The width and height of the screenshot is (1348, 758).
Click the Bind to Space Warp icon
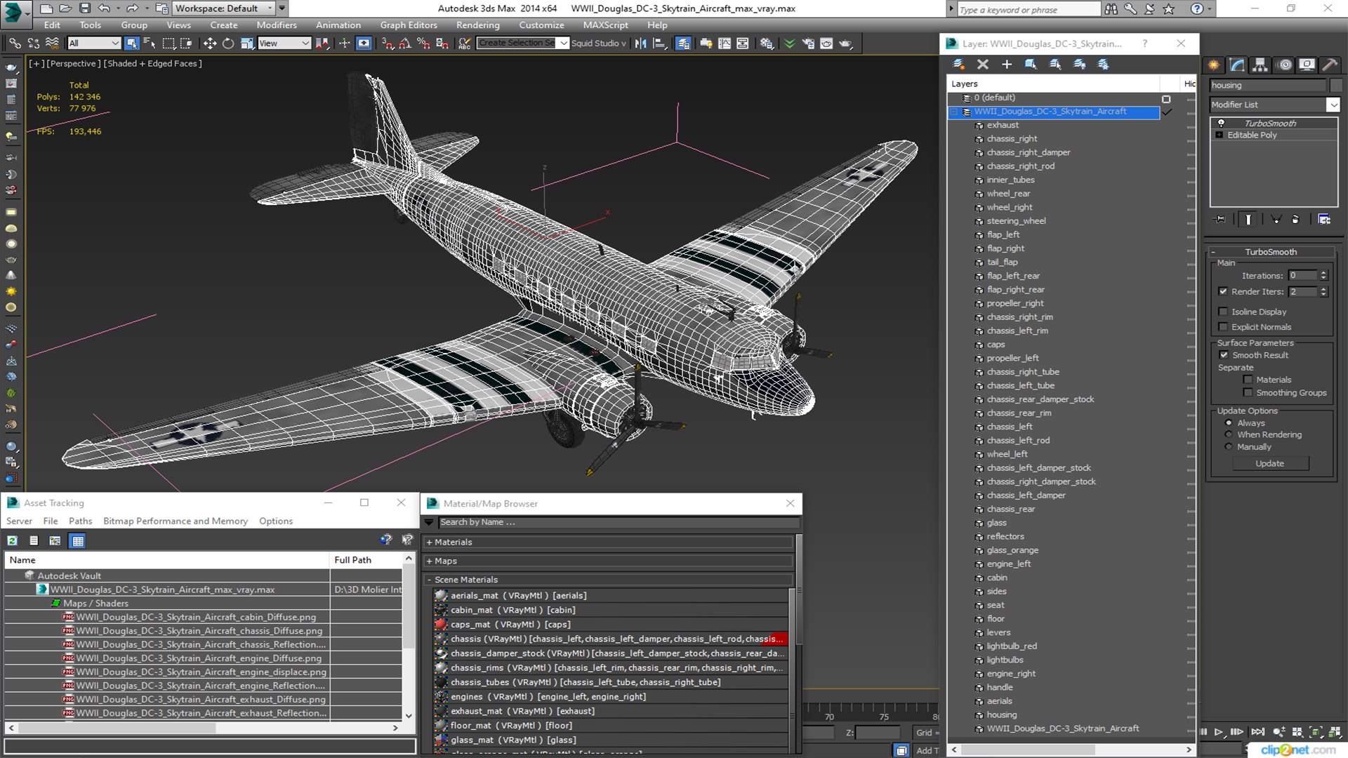(x=52, y=44)
